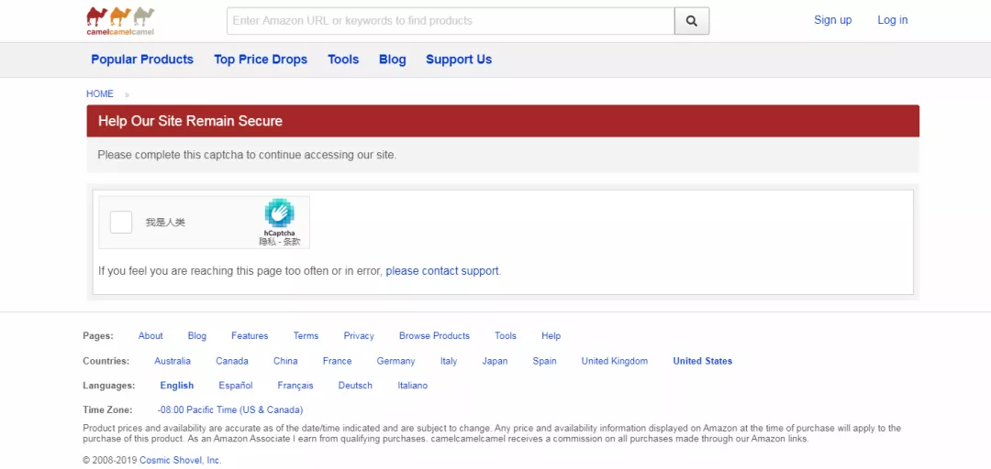This screenshot has height=469, width=991.
Task: Select France country
Action: coord(338,361)
